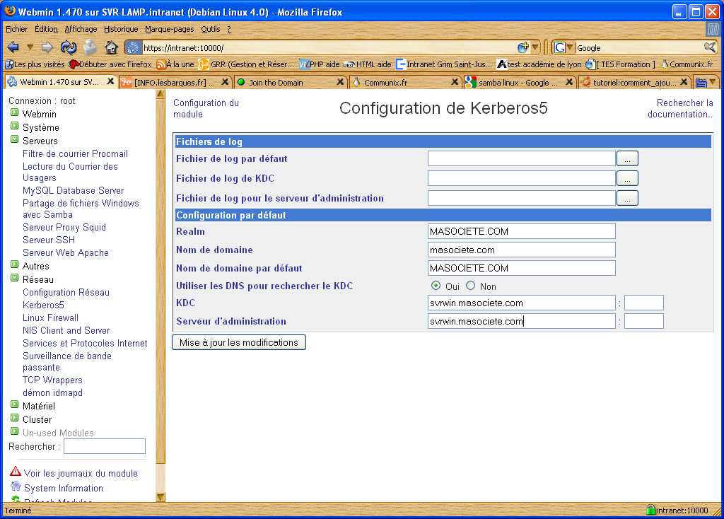Expand the Système category in sidebar

click(x=14, y=127)
